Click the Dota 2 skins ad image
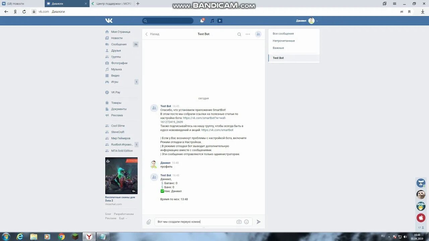This screenshot has height=241, width=429. point(121,176)
